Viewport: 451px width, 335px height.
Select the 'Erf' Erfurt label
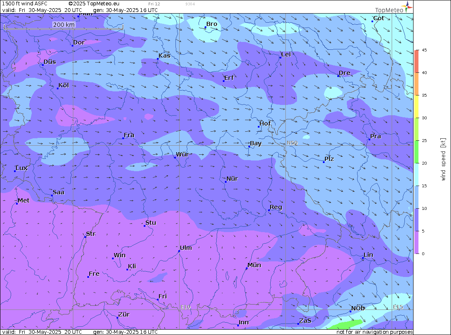tap(229, 78)
